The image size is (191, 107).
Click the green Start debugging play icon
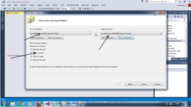pos(40,9)
